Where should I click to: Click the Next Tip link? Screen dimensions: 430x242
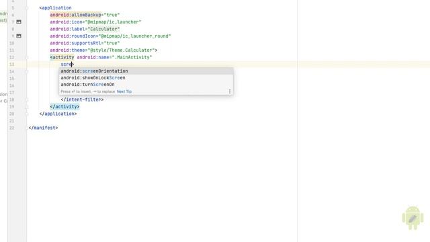point(124,91)
